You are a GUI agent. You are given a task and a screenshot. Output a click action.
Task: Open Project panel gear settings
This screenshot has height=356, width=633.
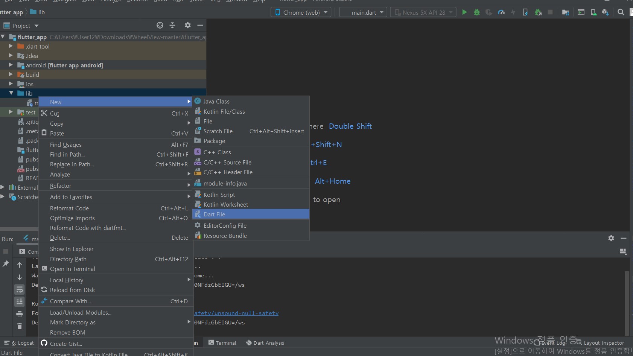click(x=188, y=25)
